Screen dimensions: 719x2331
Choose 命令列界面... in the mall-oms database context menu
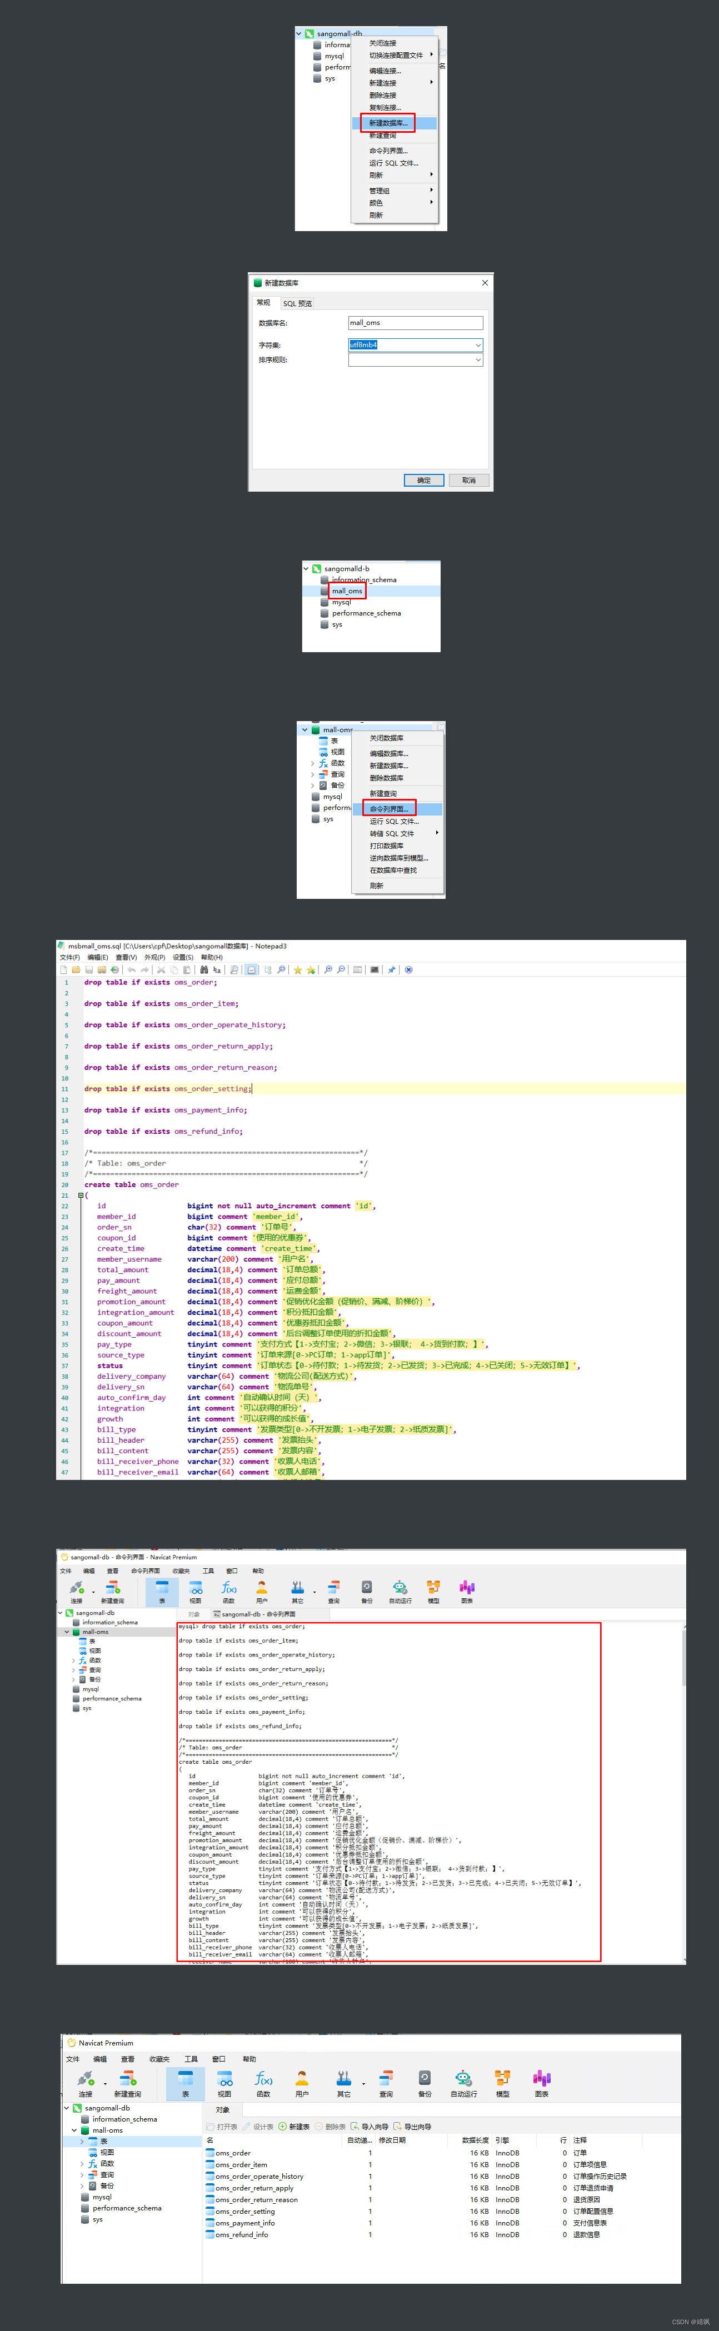397,809
